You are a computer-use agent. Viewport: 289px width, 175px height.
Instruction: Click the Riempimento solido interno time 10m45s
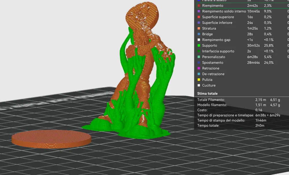click(x=253, y=11)
